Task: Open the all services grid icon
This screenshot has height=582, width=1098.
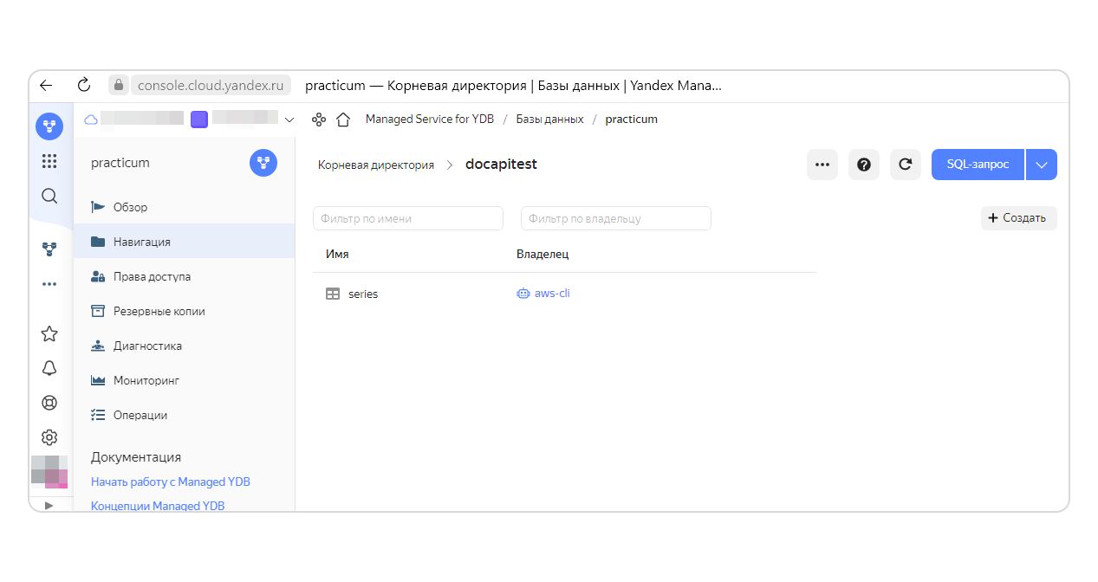Action: pyautogui.click(x=49, y=161)
